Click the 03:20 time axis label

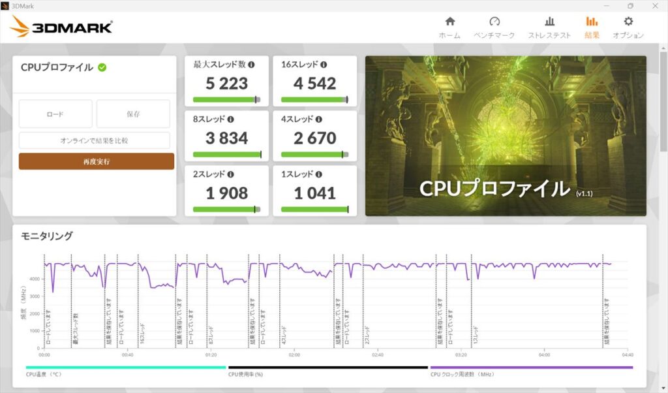[x=461, y=354]
